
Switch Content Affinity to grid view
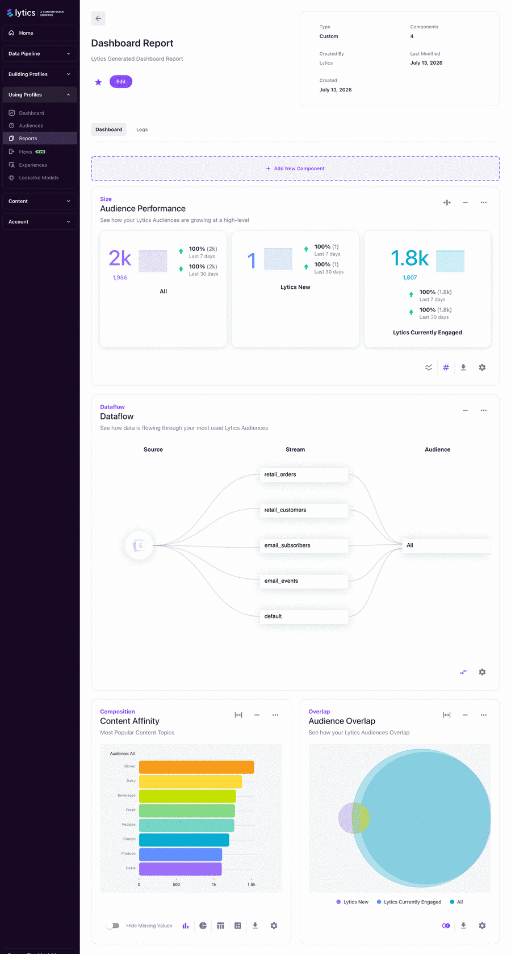[x=238, y=926]
